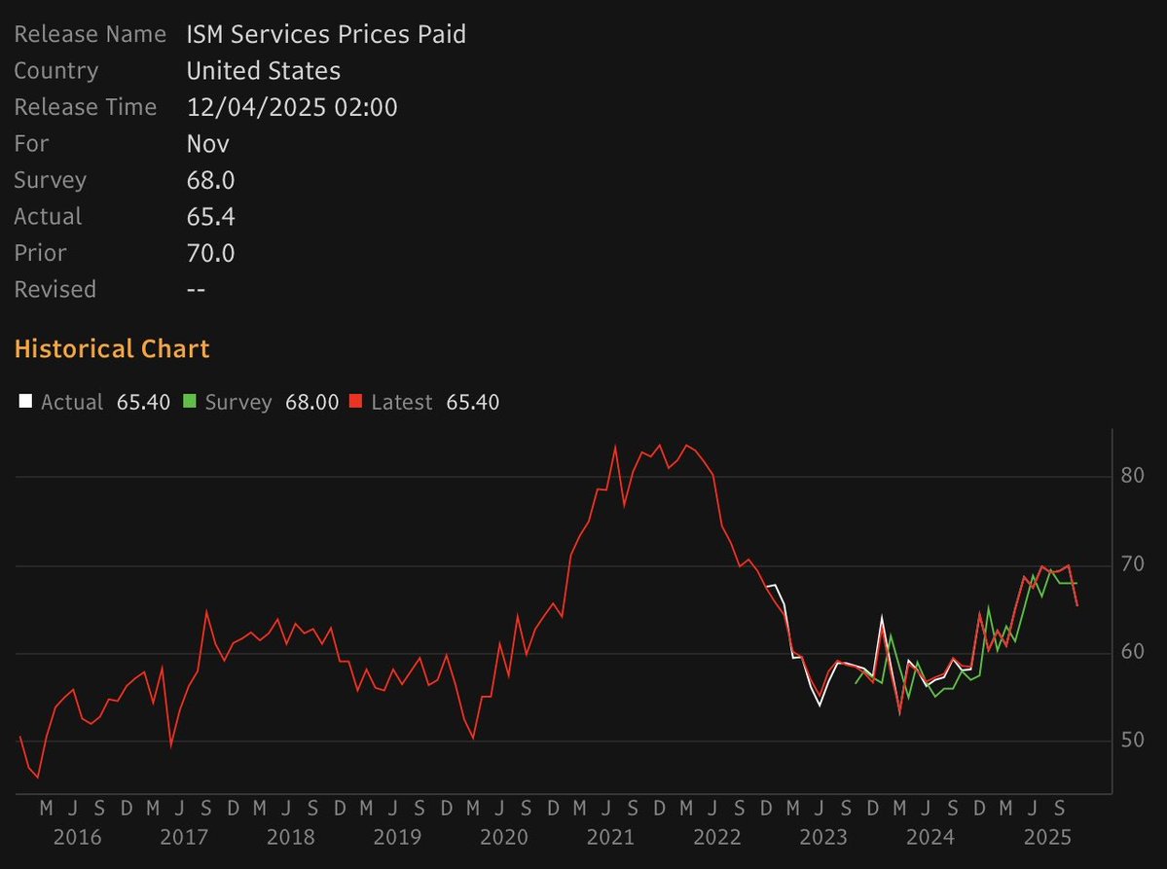Viewport: 1167px width, 869px height.
Task: Click the Historical Chart heading
Action: tap(111, 347)
